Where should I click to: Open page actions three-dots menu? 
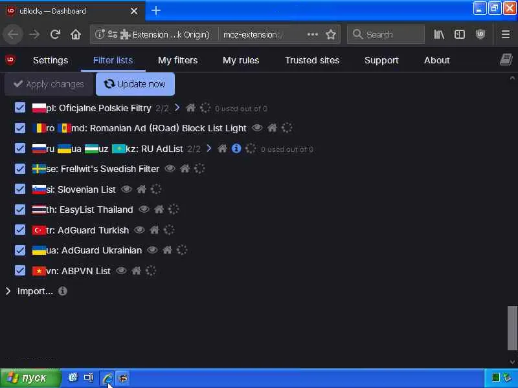313,34
